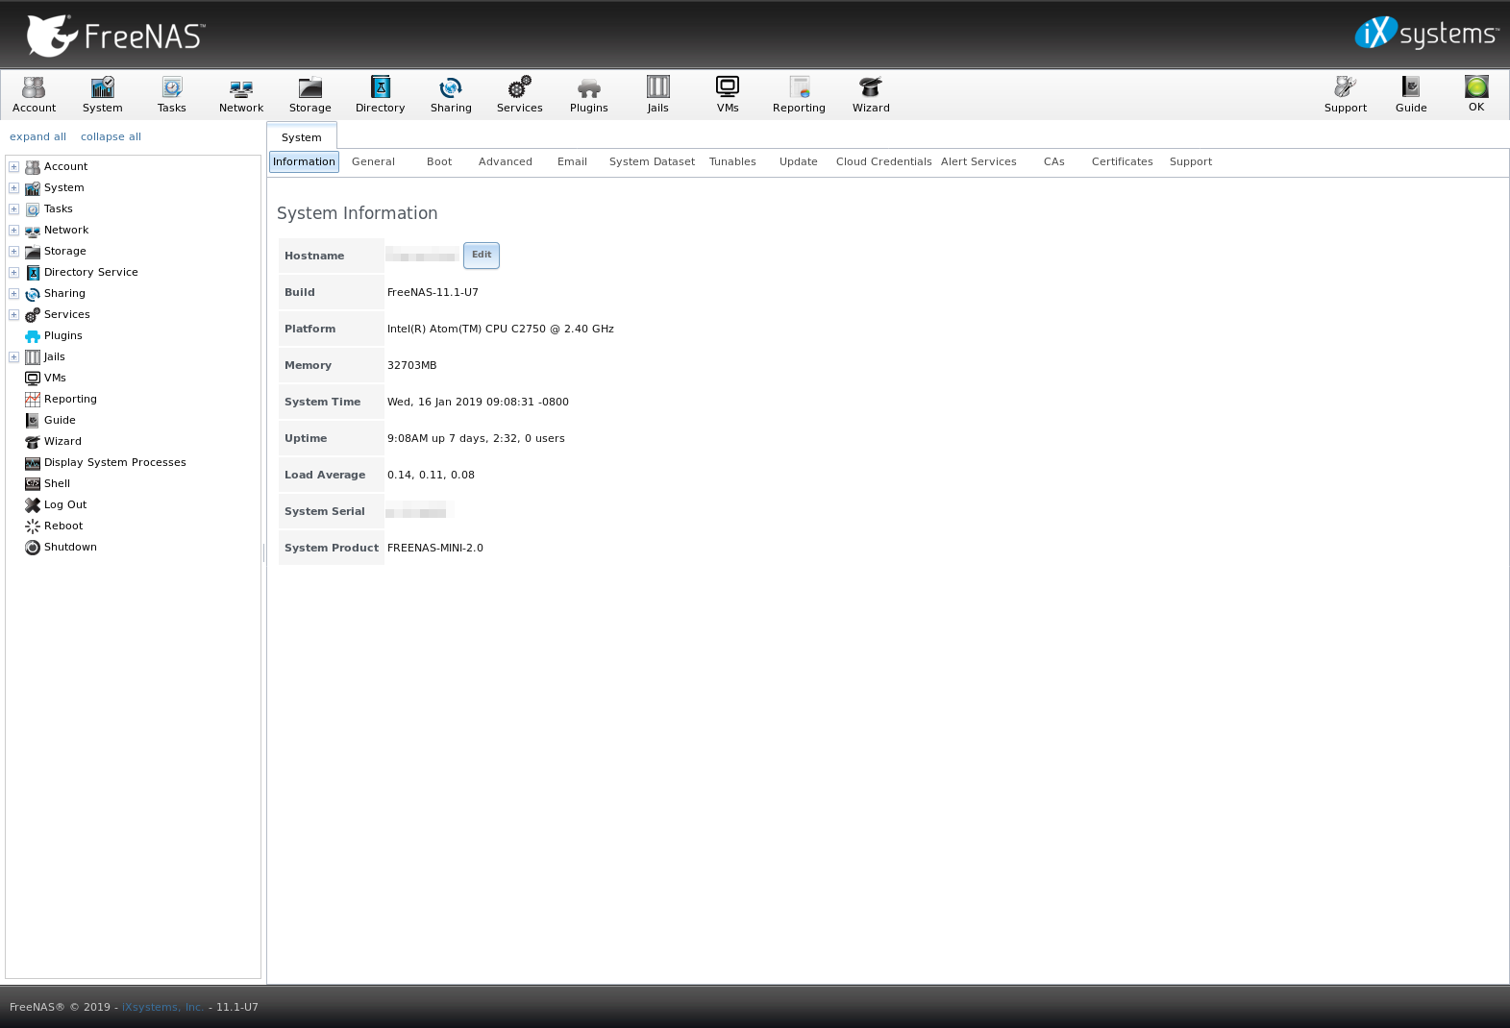Open the Support tab
1510x1028 pixels.
click(1191, 161)
